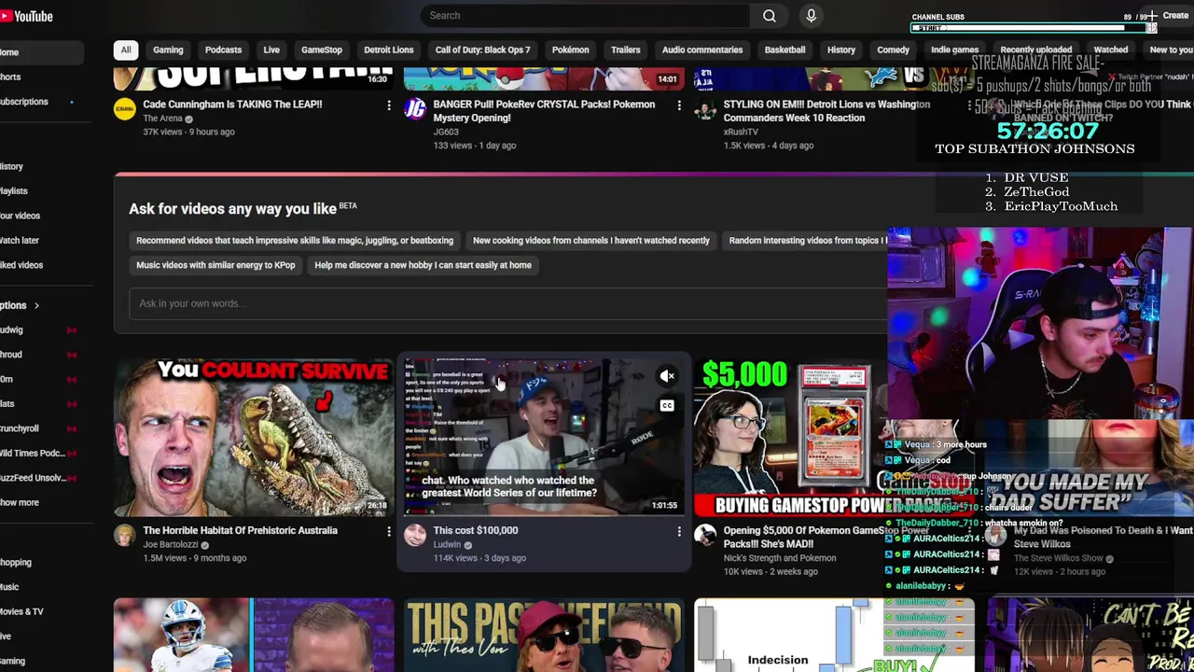Click the Ask in your own words field

[508, 303]
